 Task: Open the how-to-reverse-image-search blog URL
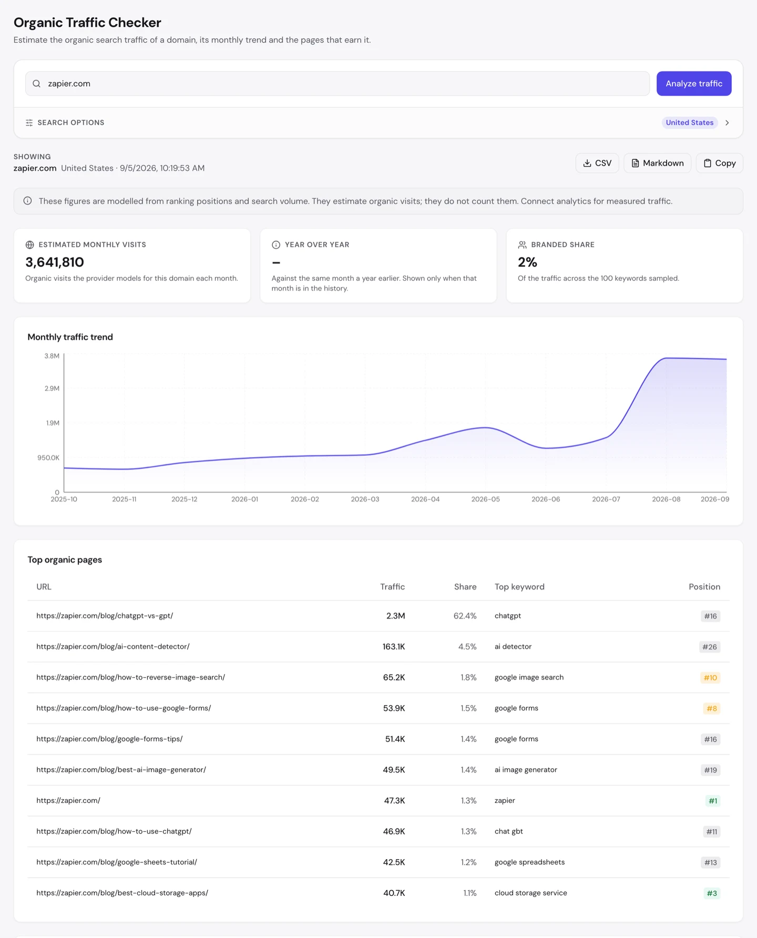(x=130, y=677)
